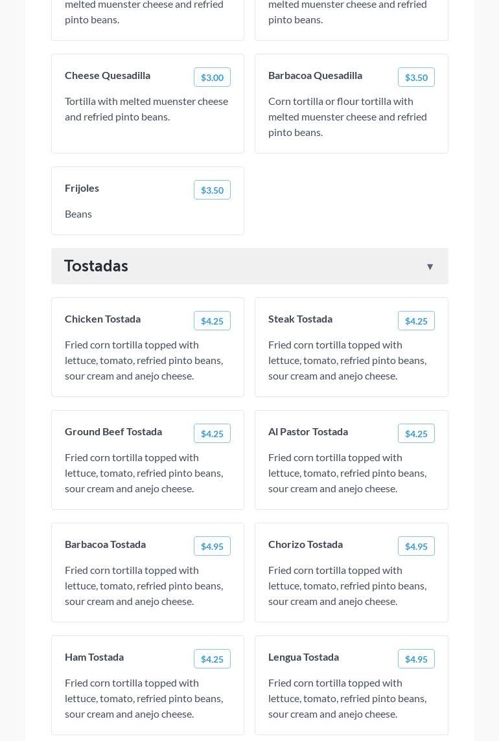Open the Barbacoa Quesadilla item title

315,76
